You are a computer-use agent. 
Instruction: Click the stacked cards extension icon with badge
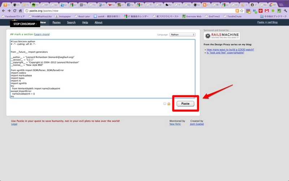(x=249, y=11)
